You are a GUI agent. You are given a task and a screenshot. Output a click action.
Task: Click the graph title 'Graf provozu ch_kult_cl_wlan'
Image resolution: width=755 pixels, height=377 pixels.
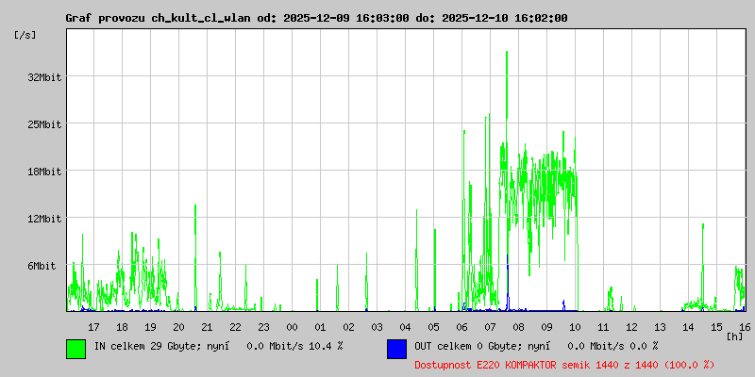[158, 18]
